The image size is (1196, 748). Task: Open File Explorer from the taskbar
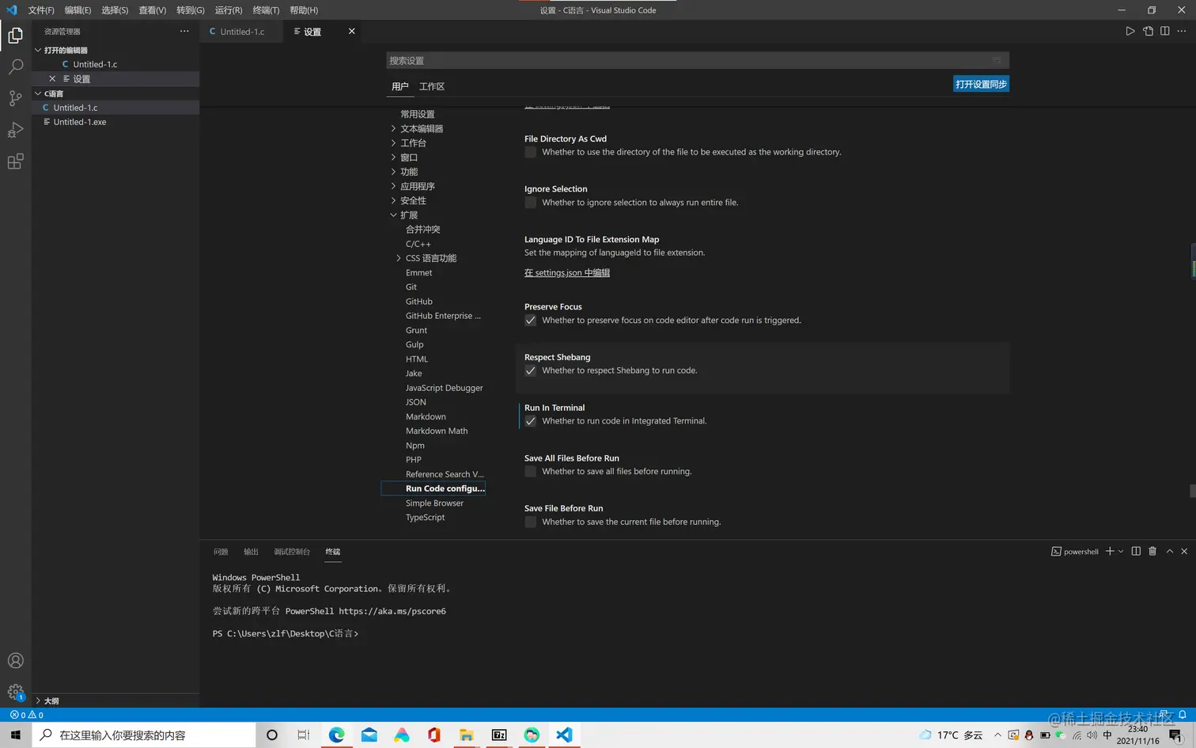467,735
